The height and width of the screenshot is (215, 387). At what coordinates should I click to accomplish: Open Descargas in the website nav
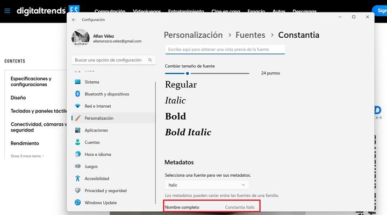coord(305,11)
